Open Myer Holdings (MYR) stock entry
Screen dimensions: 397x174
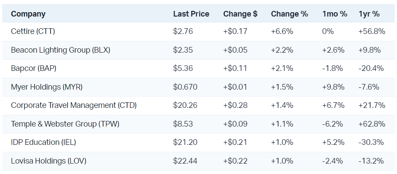[47, 87]
